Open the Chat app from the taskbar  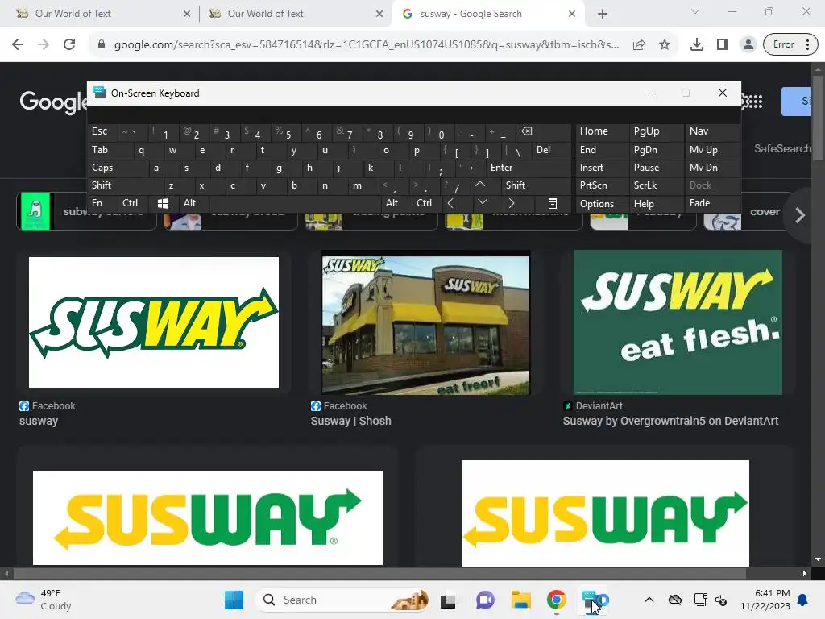(485, 600)
